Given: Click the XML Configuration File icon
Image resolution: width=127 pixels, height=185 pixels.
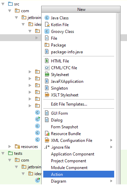Looking at the screenshot, I should [x=47, y=141].
